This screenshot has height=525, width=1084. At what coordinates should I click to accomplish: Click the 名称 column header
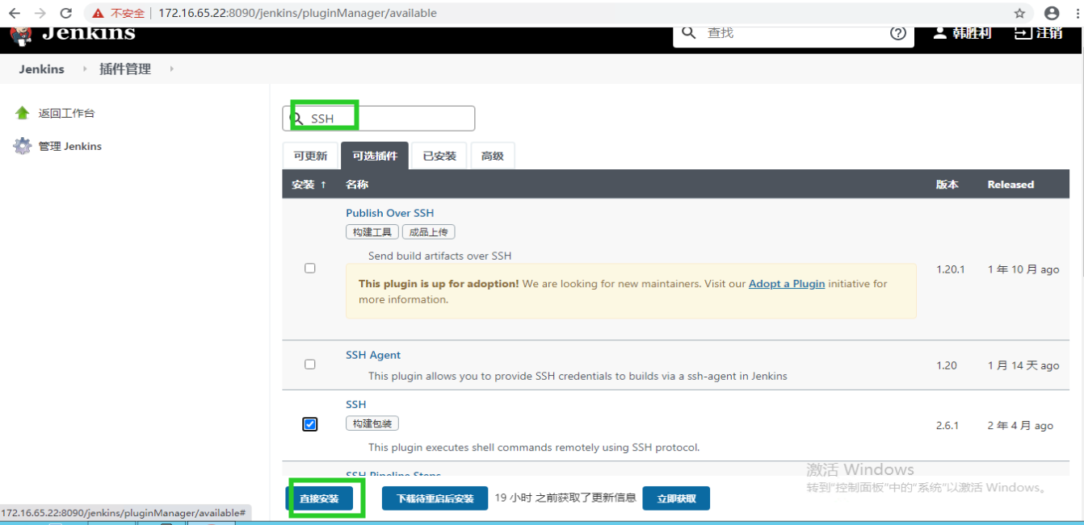(357, 185)
